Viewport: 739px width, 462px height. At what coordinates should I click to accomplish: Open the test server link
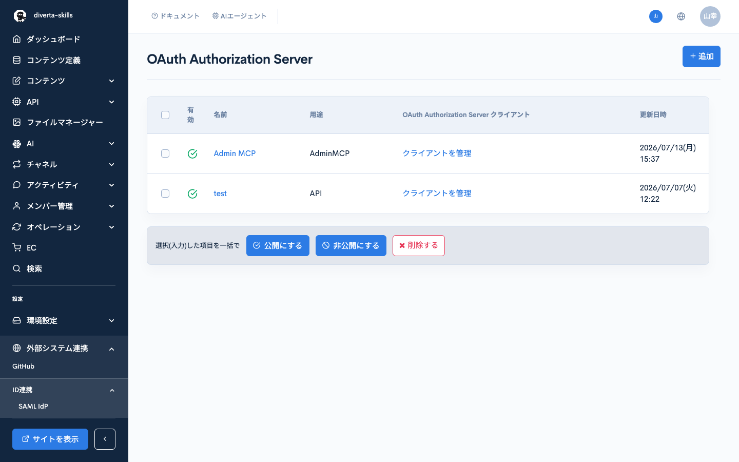pyautogui.click(x=220, y=194)
